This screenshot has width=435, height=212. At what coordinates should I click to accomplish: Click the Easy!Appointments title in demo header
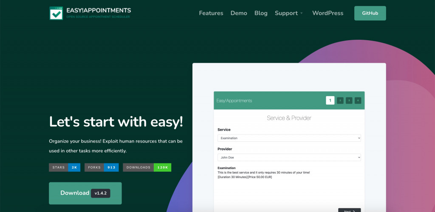click(x=234, y=101)
